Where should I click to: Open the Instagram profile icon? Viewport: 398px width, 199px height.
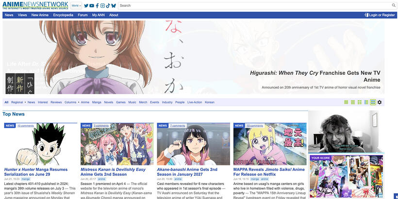coord(102,6)
